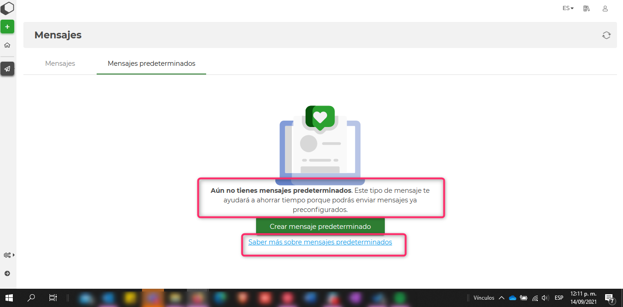Click the hexagon logo at top left
The width and height of the screenshot is (623, 307).
click(7, 9)
